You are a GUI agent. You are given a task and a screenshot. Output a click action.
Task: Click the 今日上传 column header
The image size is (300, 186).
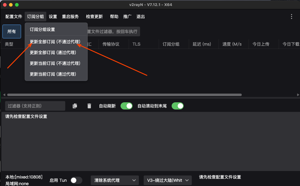[x=261, y=44]
